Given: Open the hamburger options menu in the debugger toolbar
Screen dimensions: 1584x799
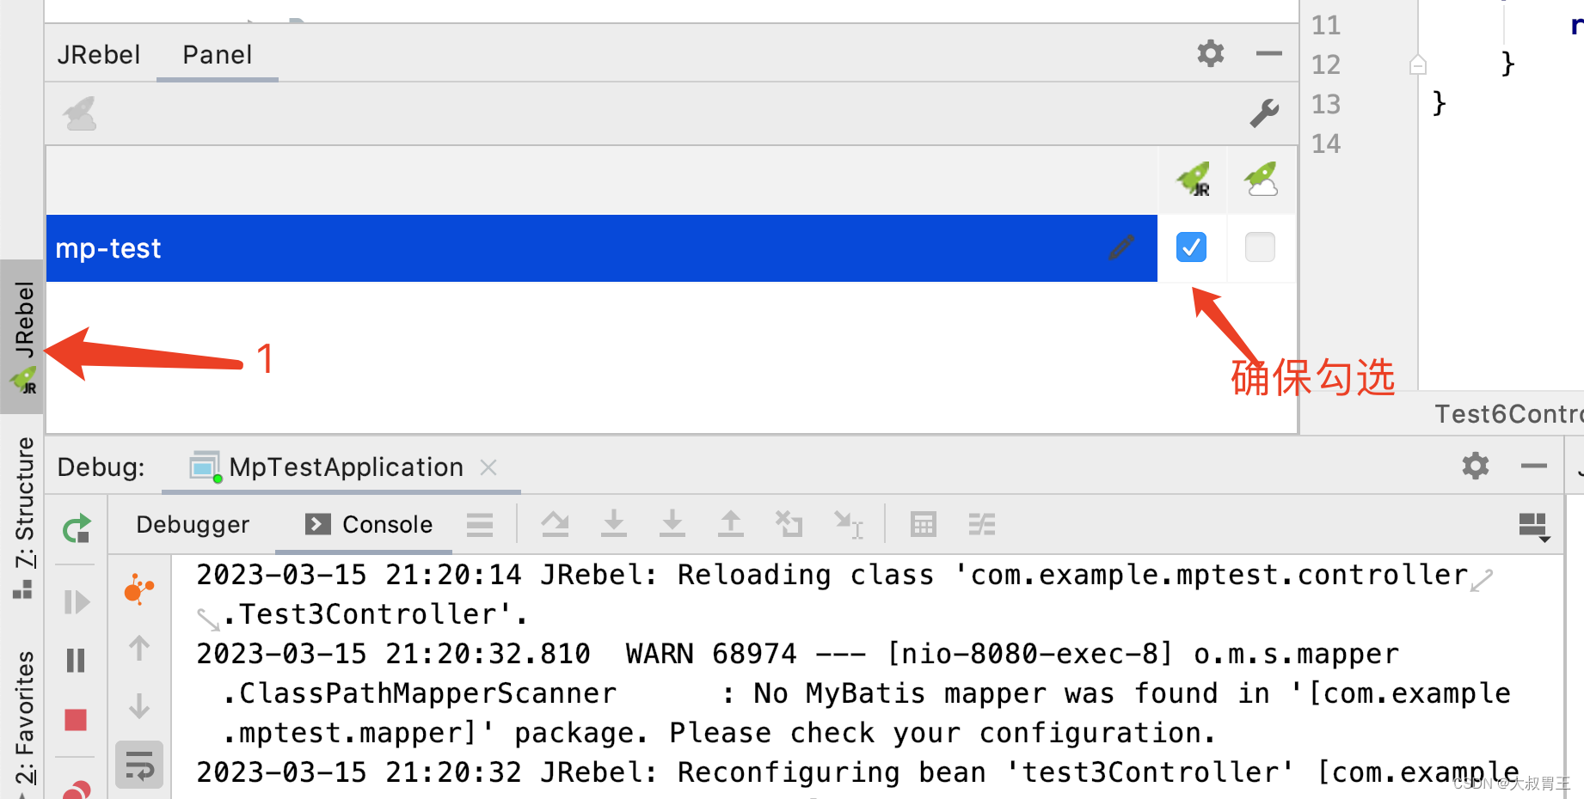Looking at the screenshot, I should 479,524.
